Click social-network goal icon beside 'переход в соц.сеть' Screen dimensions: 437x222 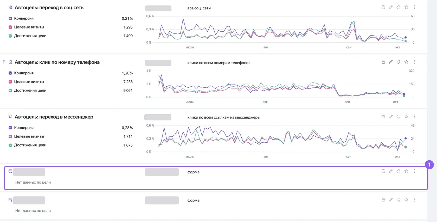[x=10, y=7]
